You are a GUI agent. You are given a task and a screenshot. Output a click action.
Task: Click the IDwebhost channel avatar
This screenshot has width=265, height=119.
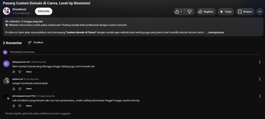coord(6,11)
